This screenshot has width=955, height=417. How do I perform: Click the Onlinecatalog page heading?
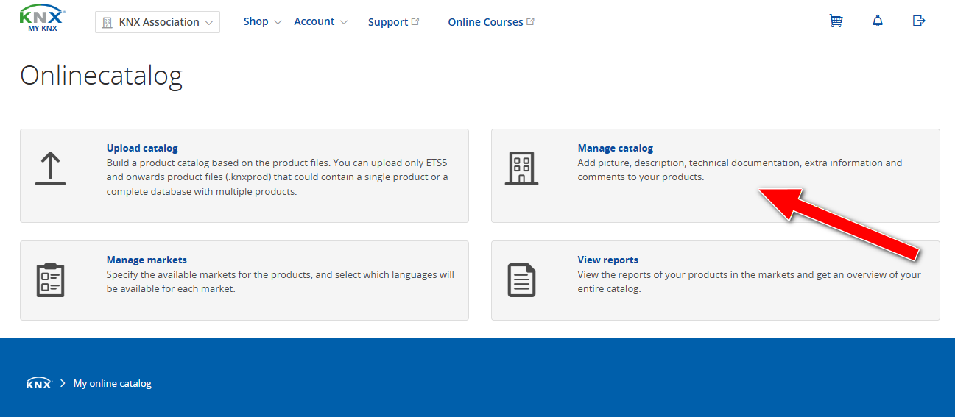[x=101, y=76]
